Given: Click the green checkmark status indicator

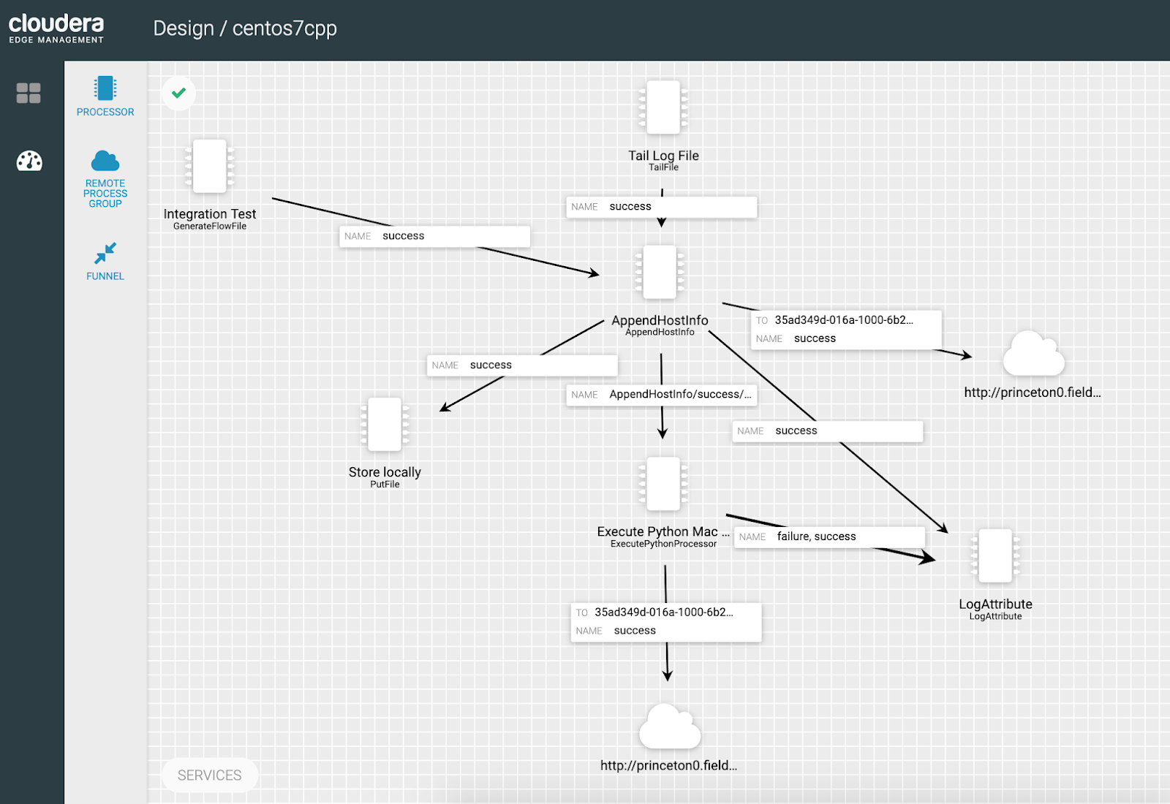Looking at the screenshot, I should tap(178, 93).
